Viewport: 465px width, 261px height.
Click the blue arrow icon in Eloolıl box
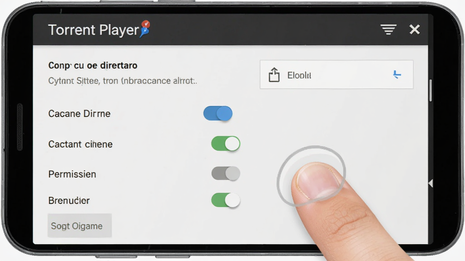(x=397, y=75)
